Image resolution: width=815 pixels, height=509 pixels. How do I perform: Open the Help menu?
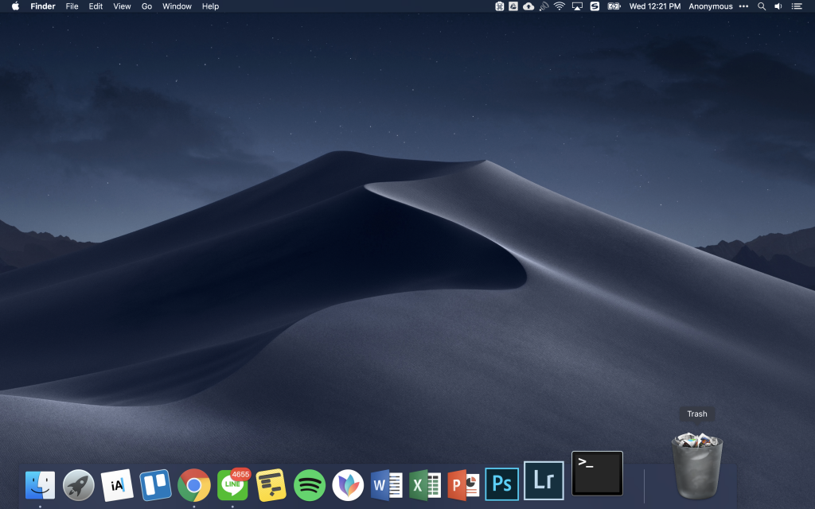(210, 6)
